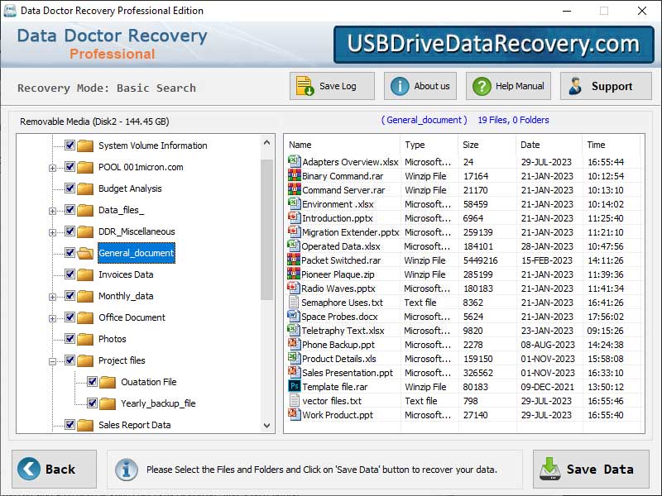Open the Help Manual
The height and width of the screenshot is (496, 662).
(482, 85)
